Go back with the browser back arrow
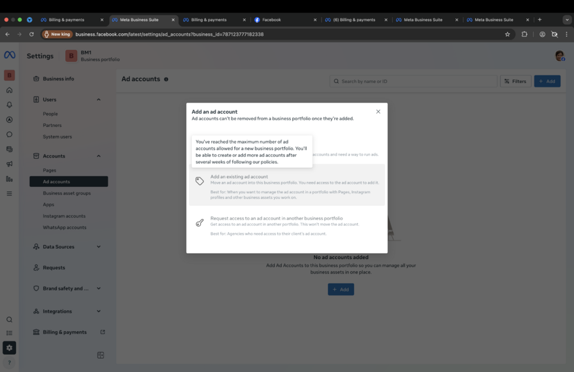The image size is (574, 372). click(8, 34)
